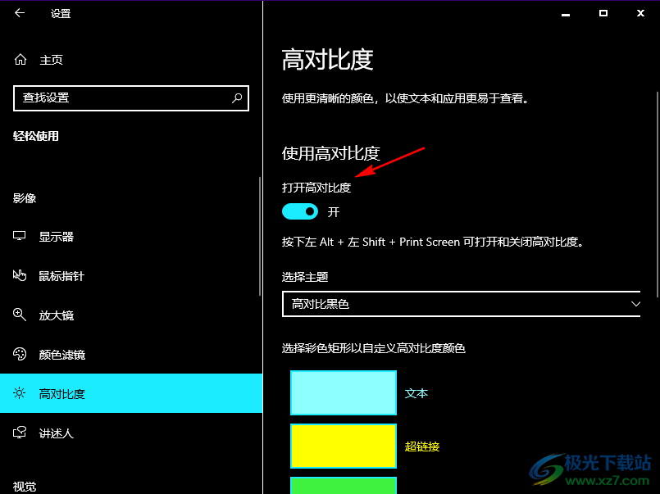
Task: Click the green color rectangle at bottom
Action: pos(344,486)
